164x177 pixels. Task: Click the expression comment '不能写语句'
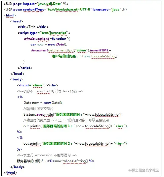[47, 155]
